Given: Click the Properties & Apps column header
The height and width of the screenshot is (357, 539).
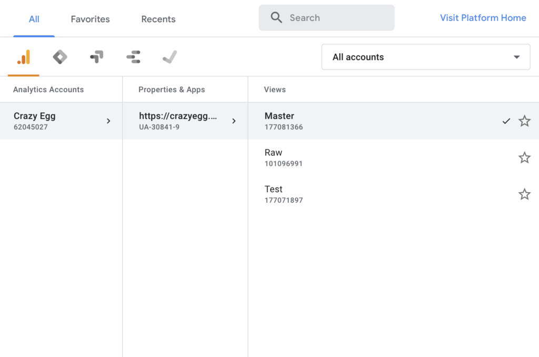Looking at the screenshot, I should (x=172, y=90).
